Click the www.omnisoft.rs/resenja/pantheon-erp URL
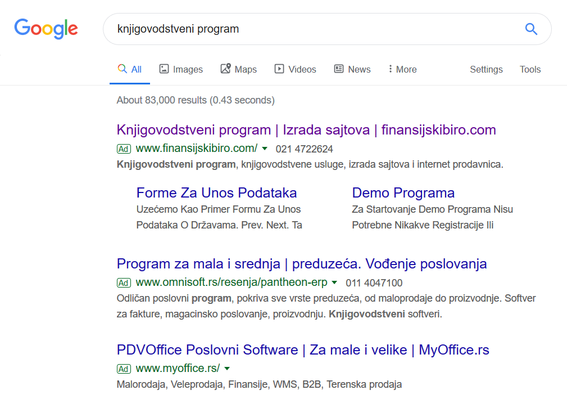Screen dimensions: 567x399 pos(232,283)
